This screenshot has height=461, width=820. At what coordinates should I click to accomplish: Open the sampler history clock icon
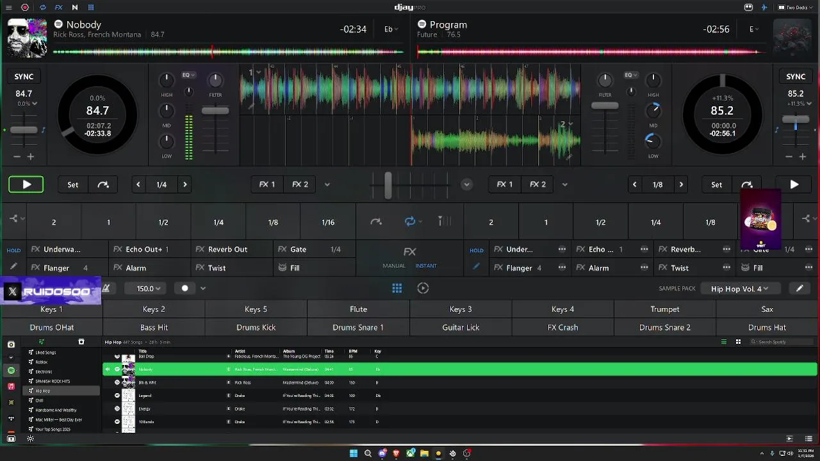(x=423, y=288)
